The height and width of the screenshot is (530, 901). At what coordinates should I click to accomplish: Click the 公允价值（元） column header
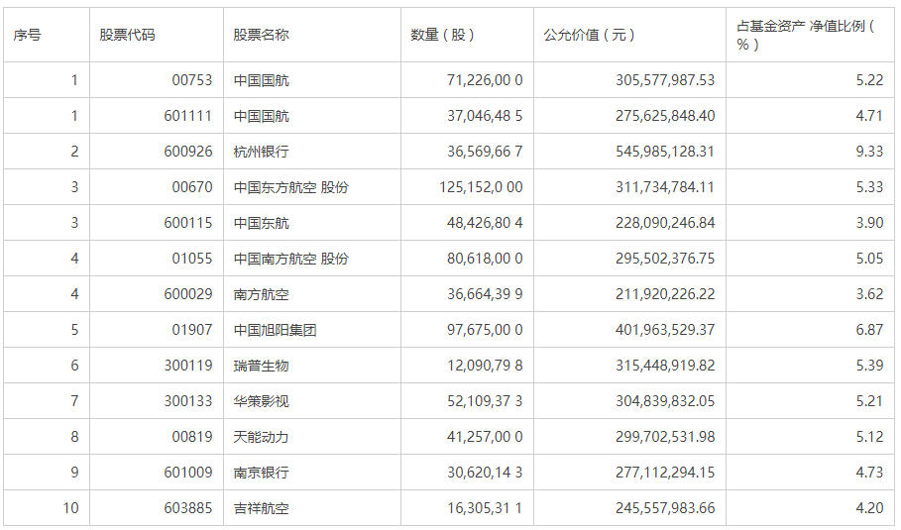pos(590,35)
